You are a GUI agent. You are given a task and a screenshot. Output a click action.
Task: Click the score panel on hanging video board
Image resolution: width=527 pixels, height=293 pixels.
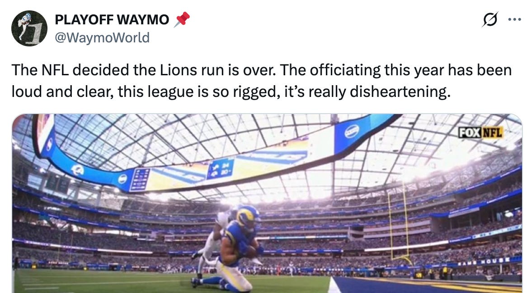coord(220,169)
